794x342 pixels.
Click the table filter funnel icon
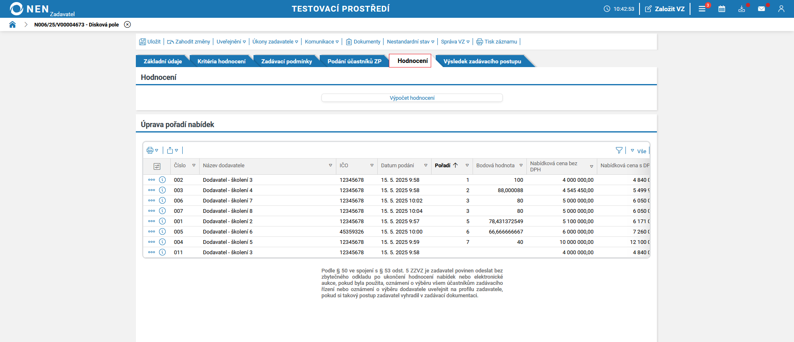click(619, 150)
